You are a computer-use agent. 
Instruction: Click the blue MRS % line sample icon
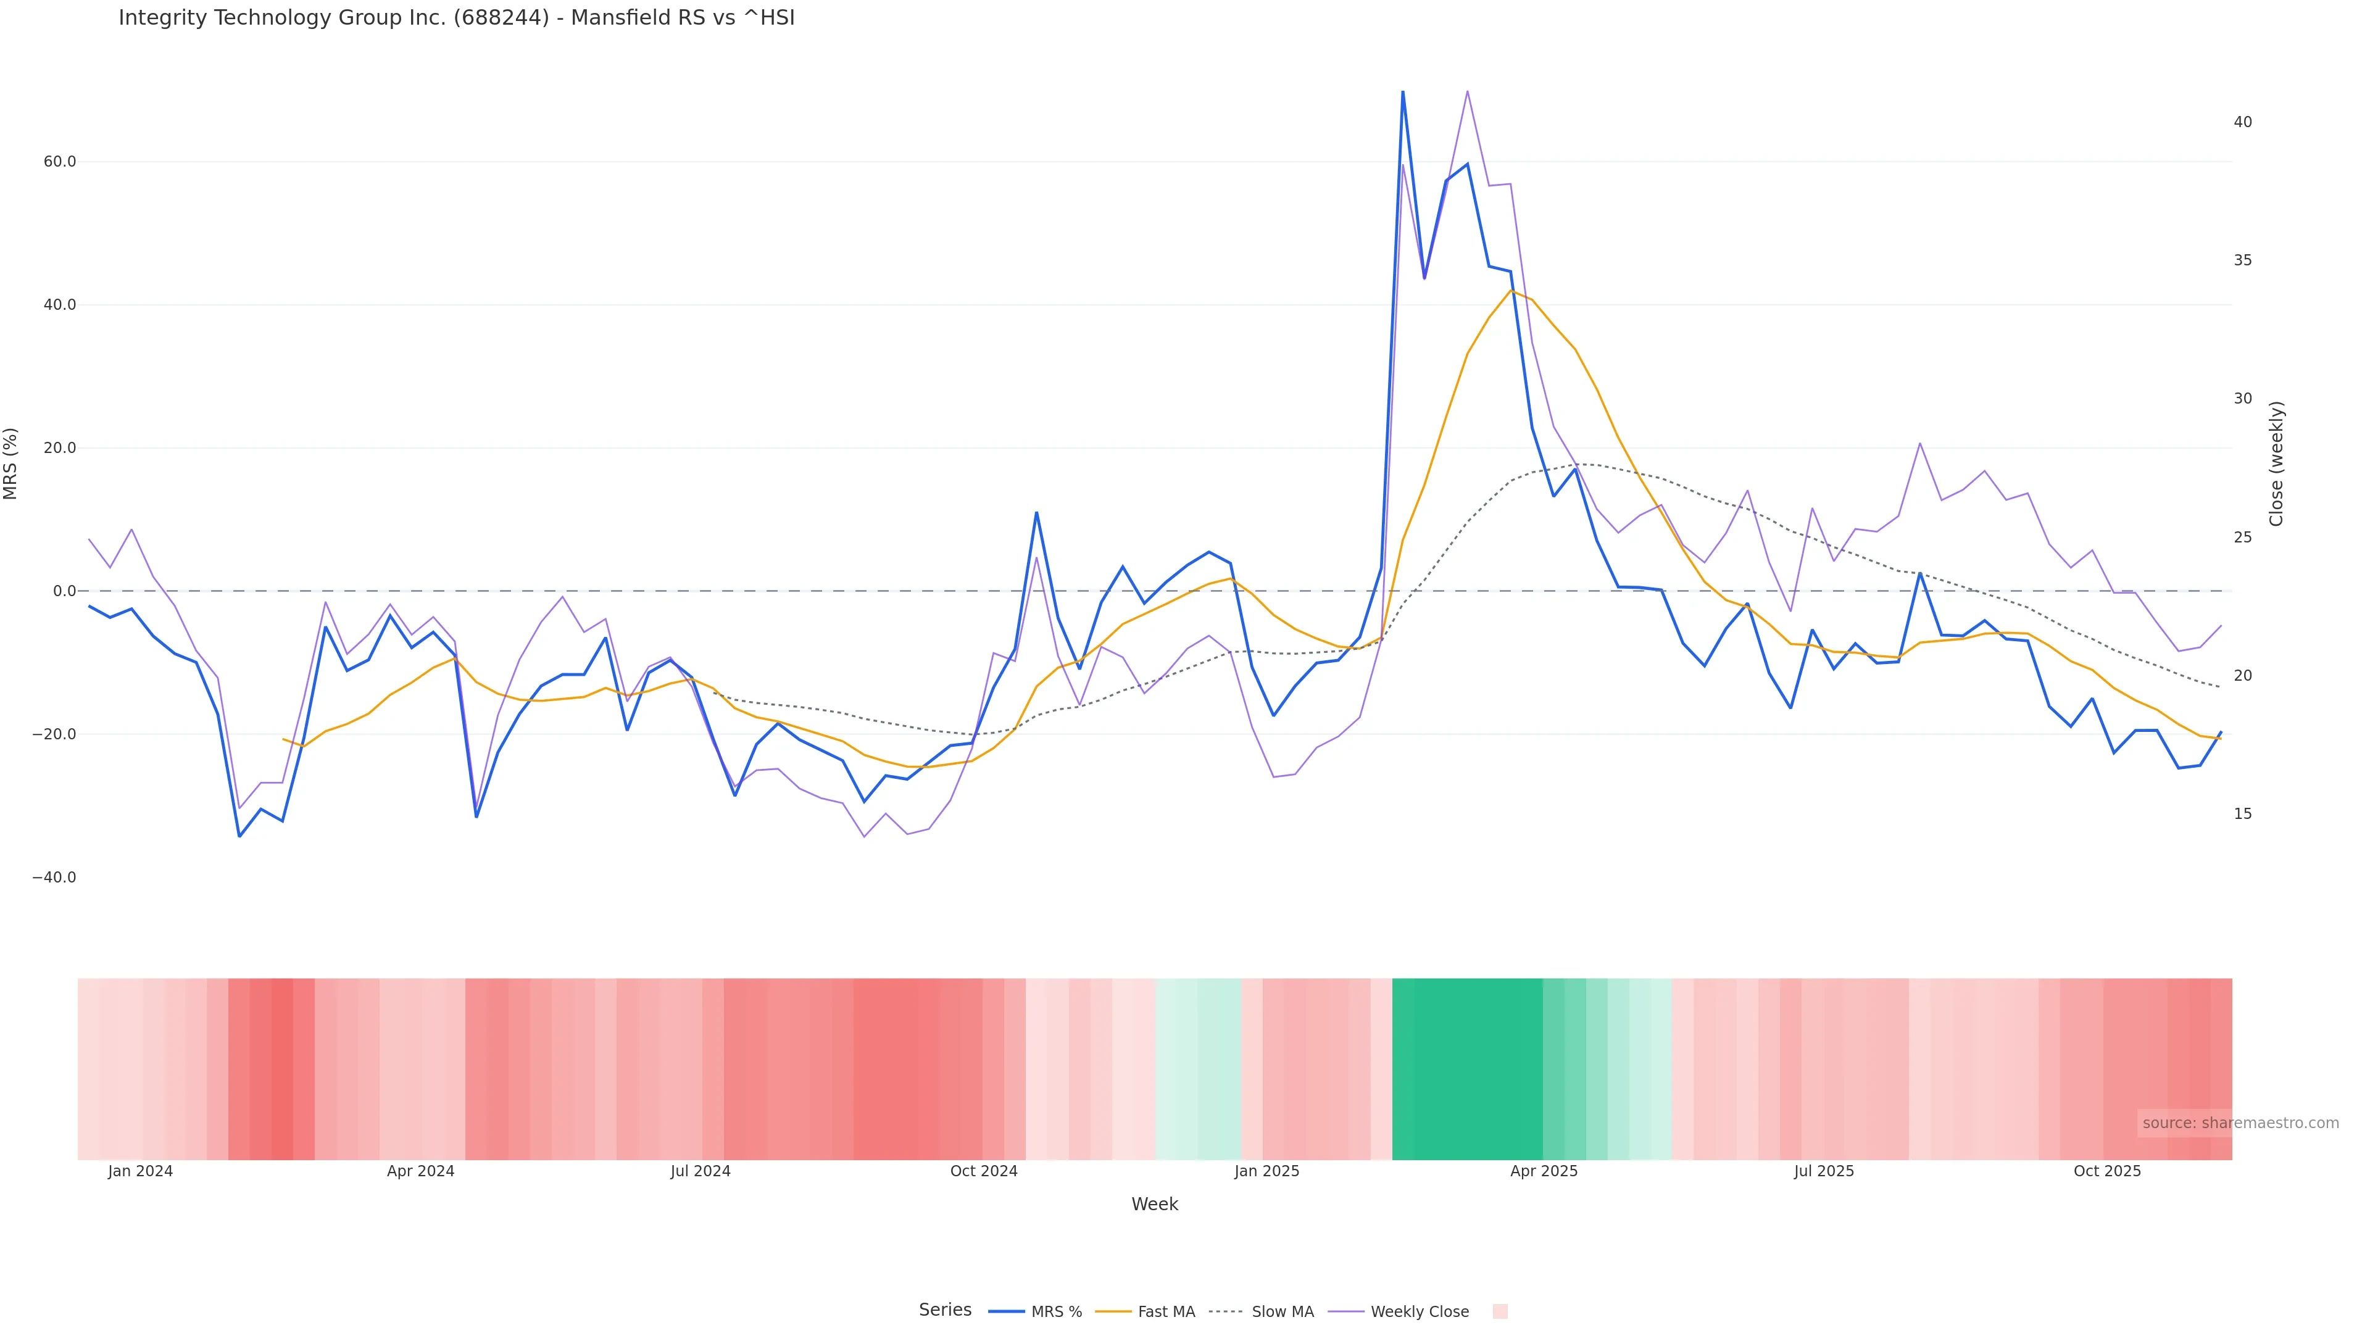pyautogui.click(x=1007, y=1312)
